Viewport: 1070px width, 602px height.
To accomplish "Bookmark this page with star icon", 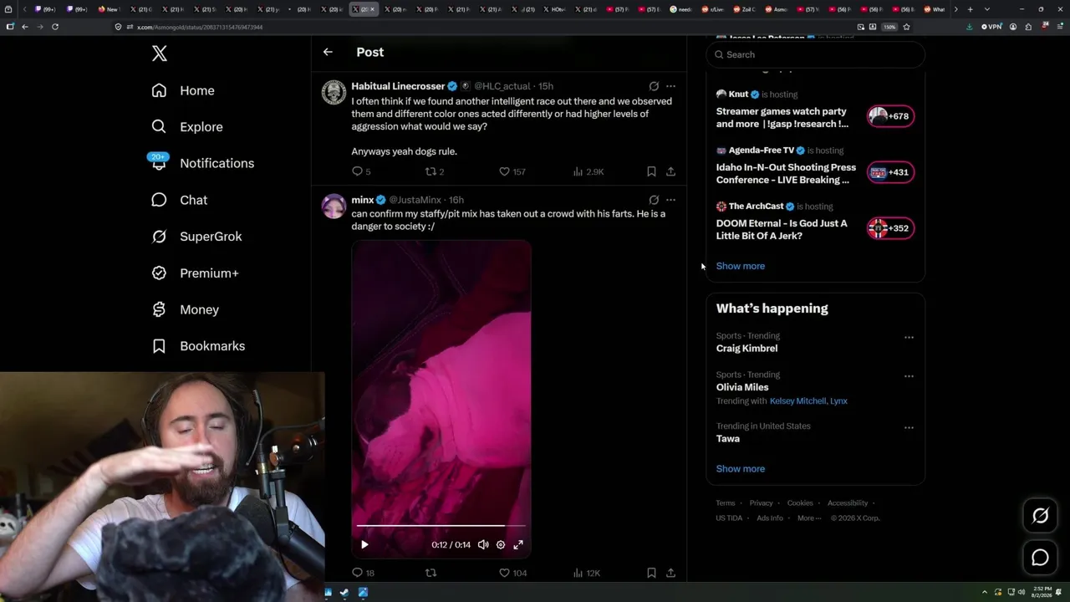I will 906,27.
